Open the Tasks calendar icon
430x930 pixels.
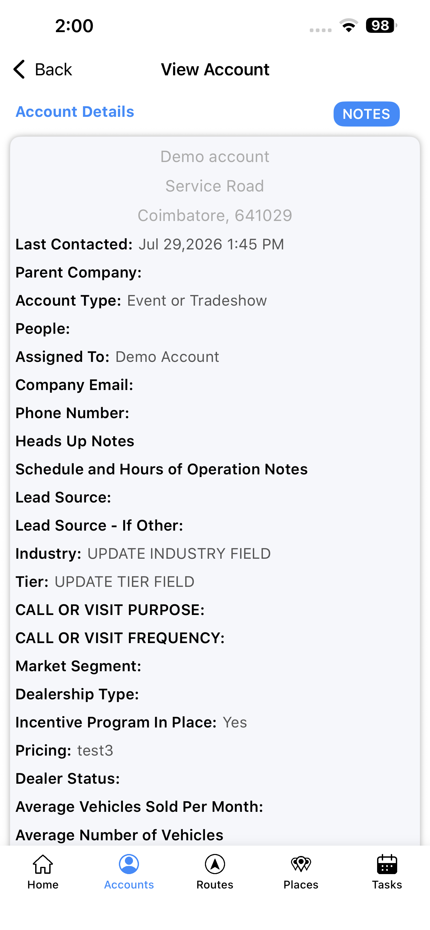point(387,864)
